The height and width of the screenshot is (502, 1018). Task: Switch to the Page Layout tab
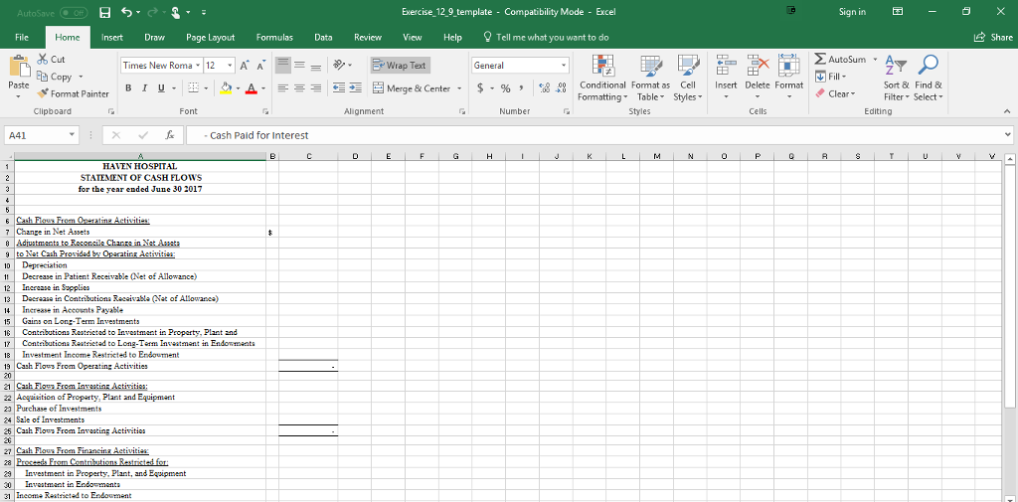pyautogui.click(x=211, y=38)
